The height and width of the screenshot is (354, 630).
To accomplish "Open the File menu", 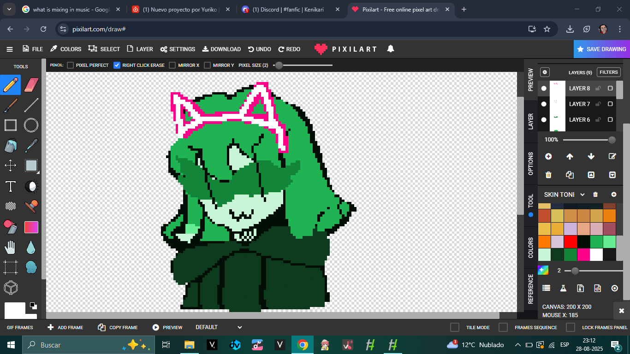I will (33, 49).
